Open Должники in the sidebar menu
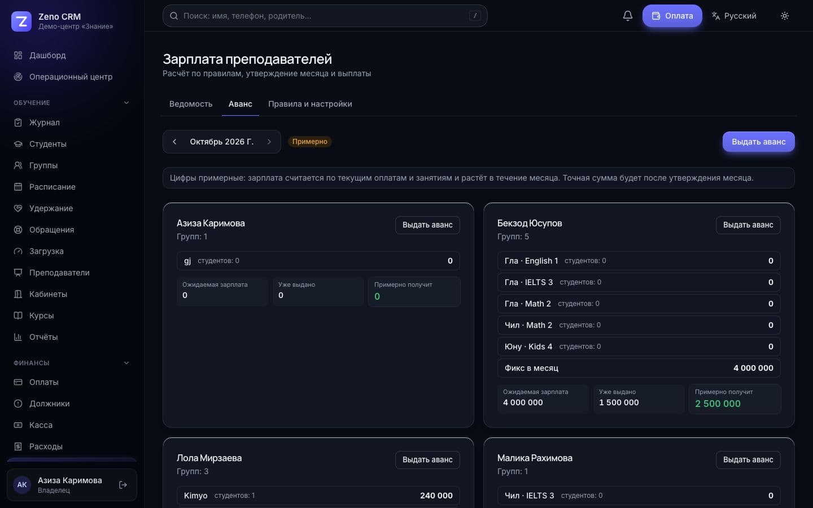The width and height of the screenshot is (813, 508). pos(72,404)
